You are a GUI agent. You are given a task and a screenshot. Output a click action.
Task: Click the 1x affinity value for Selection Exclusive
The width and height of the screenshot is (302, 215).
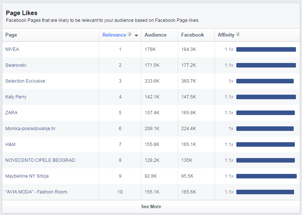tap(231, 81)
